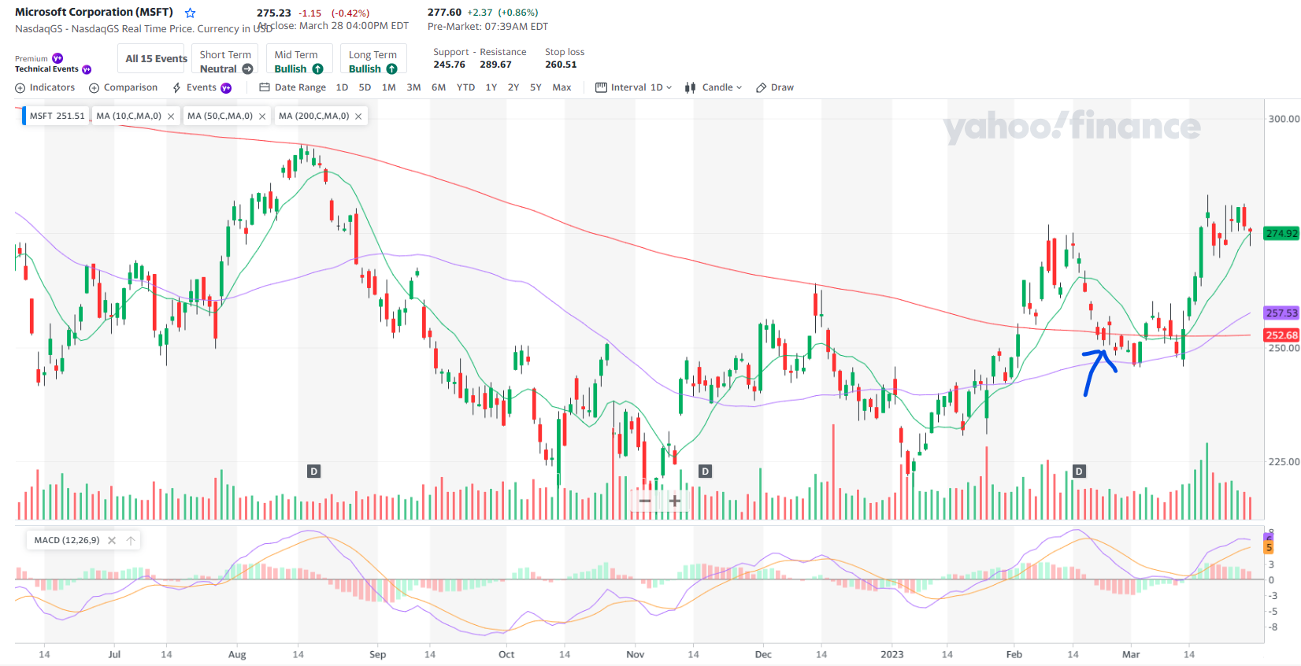Click the Premium Technical Events label
The height and width of the screenshot is (666, 1301).
click(x=53, y=64)
